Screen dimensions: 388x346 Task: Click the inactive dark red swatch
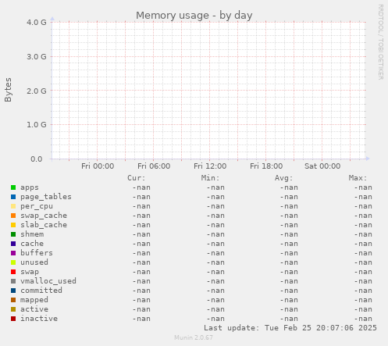pyautogui.click(x=13, y=319)
